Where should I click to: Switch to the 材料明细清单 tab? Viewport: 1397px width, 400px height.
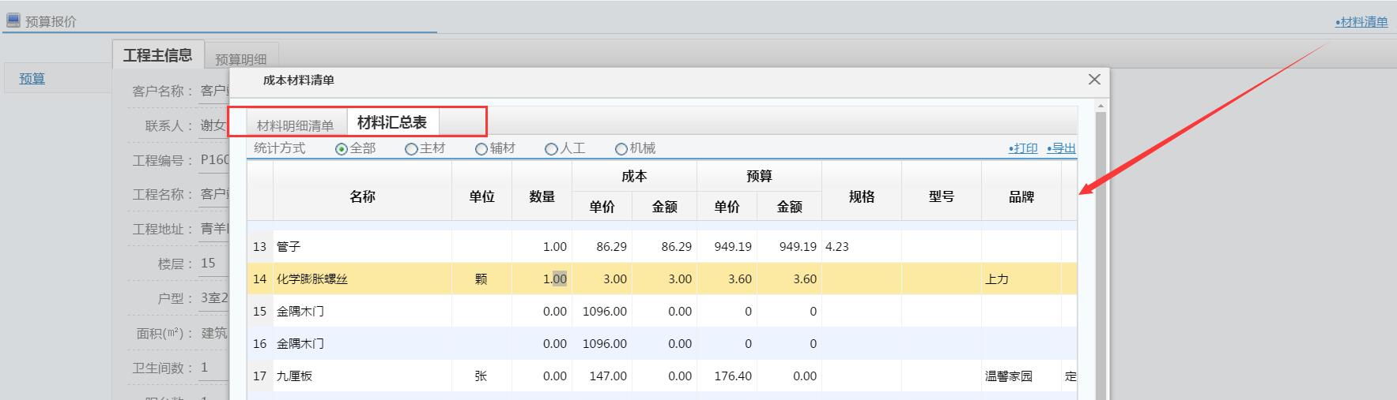pos(295,125)
